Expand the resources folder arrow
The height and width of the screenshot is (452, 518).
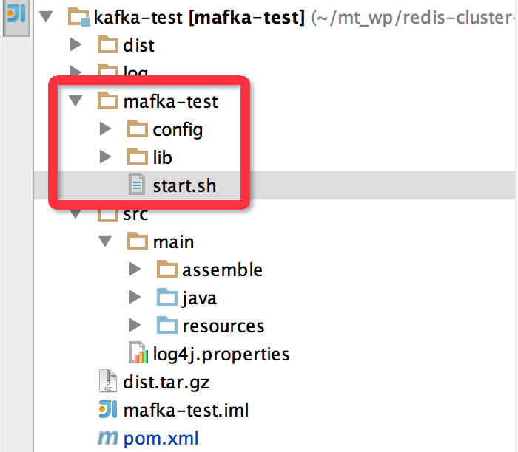(x=135, y=326)
